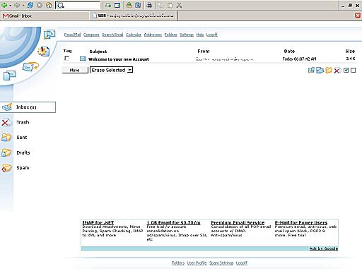This screenshot has height=271, width=362.
Task: Open the 'Welcome to your new Account' message
Action: [x=119, y=59]
